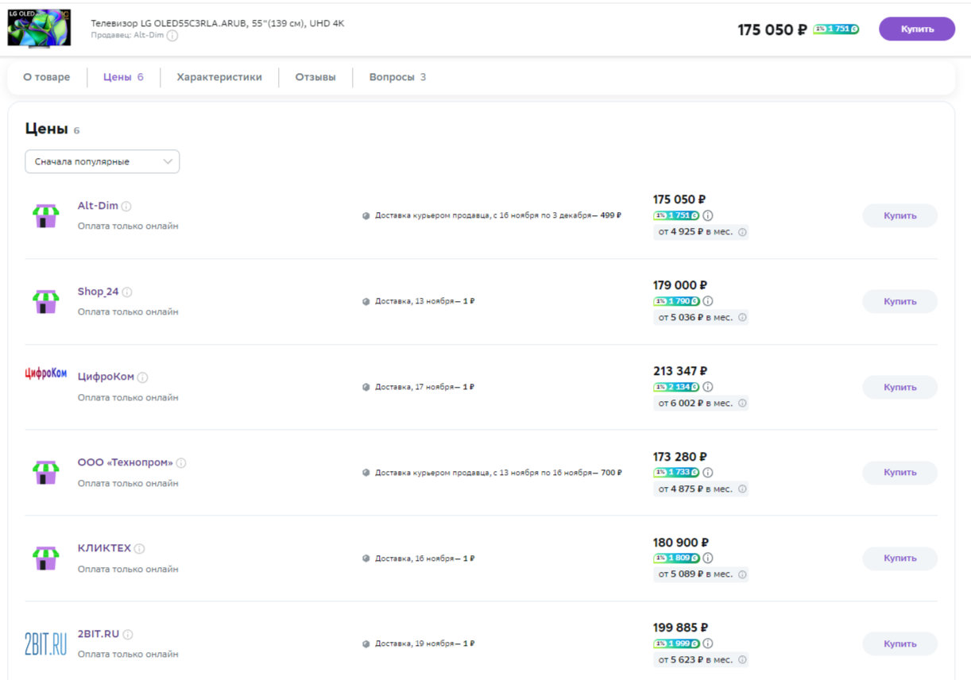Click the LG OLED TV thumbnail in header
Screen dimensions: 971x680
coord(39,27)
